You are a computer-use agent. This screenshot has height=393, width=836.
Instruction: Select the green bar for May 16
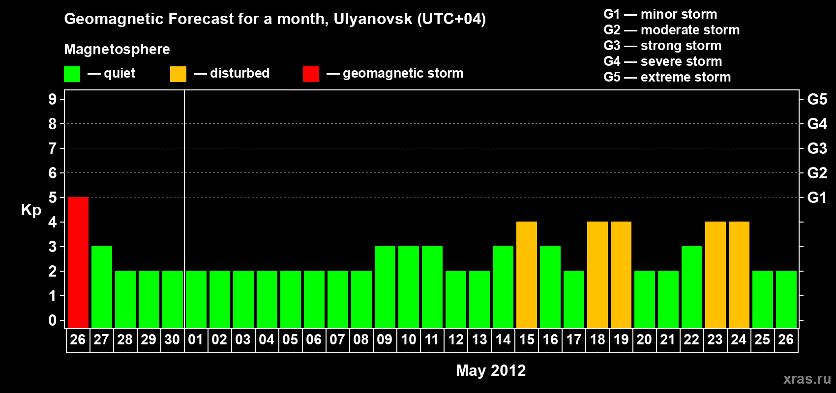click(x=550, y=287)
